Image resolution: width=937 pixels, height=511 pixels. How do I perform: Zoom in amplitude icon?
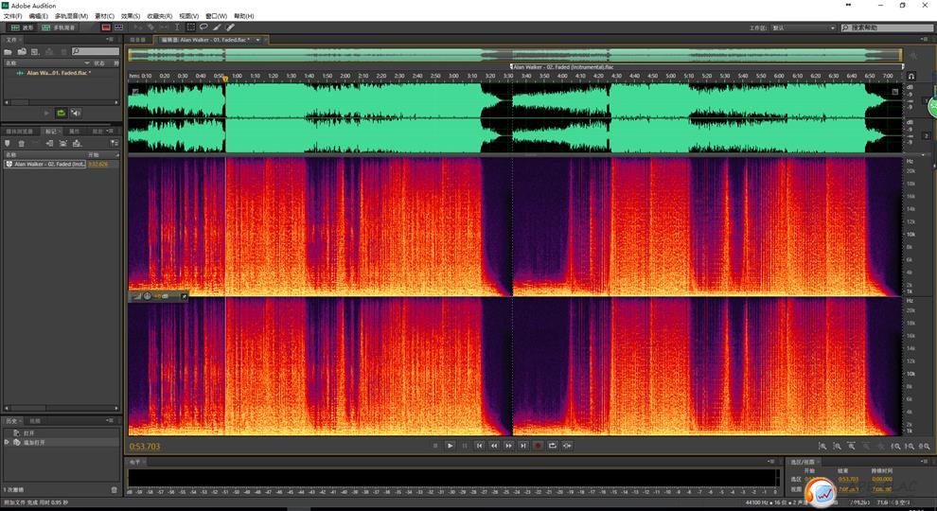[822, 447]
